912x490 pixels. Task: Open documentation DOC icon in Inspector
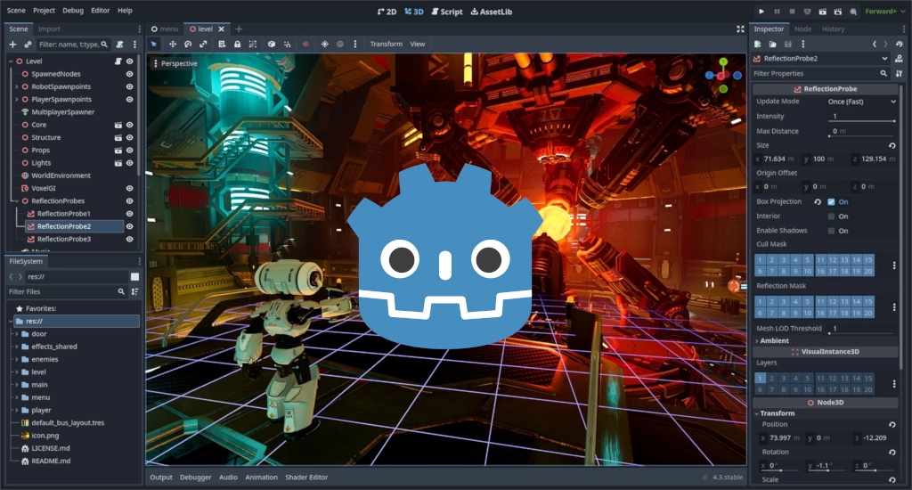[900, 59]
